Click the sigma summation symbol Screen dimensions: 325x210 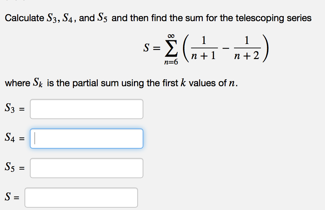click(171, 48)
